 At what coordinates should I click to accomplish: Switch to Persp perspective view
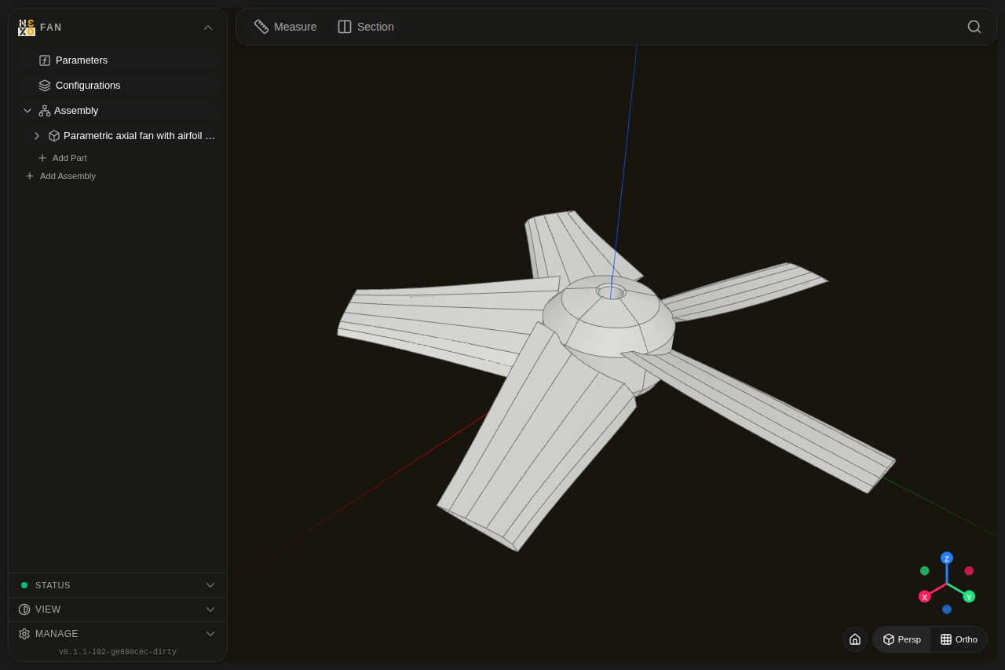[x=902, y=639]
